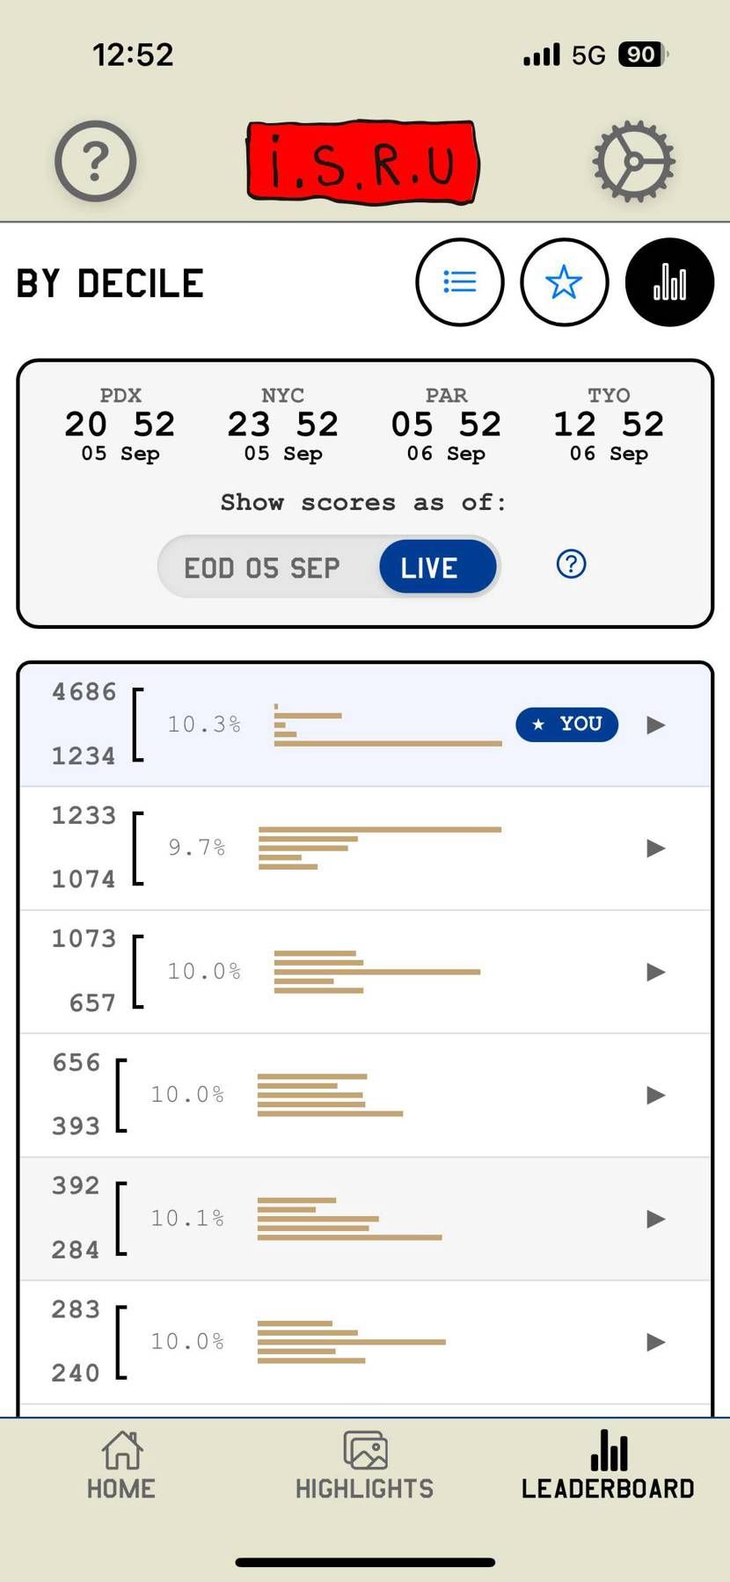Expand the 392–284 decile row arrow
The height and width of the screenshot is (1582, 730).
(x=655, y=1219)
